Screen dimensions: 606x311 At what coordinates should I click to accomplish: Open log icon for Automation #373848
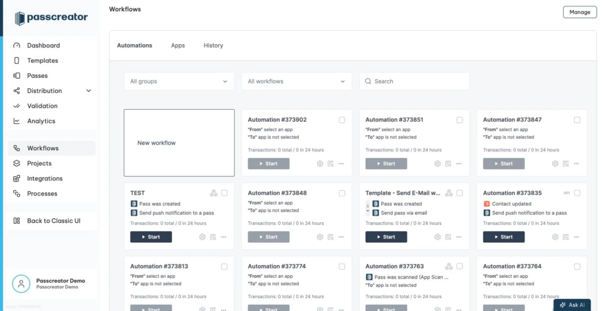point(330,237)
